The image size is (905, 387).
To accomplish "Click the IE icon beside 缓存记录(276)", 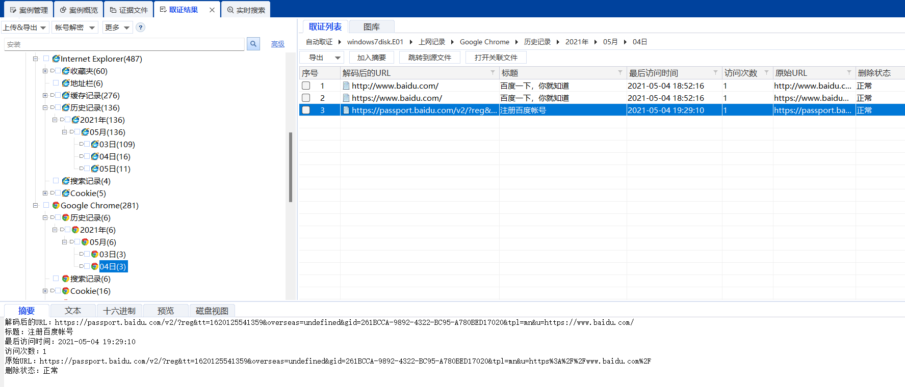I will pos(66,95).
